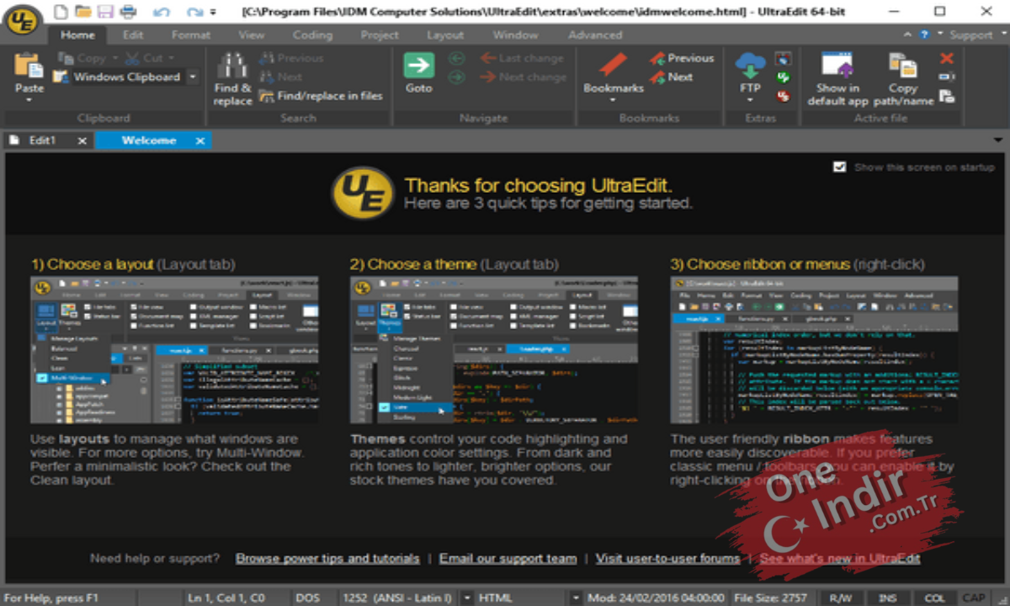Image resolution: width=1010 pixels, height=606 pixels.
Task: Uncheck Show this screen on startup
Action: click(839, 167)
